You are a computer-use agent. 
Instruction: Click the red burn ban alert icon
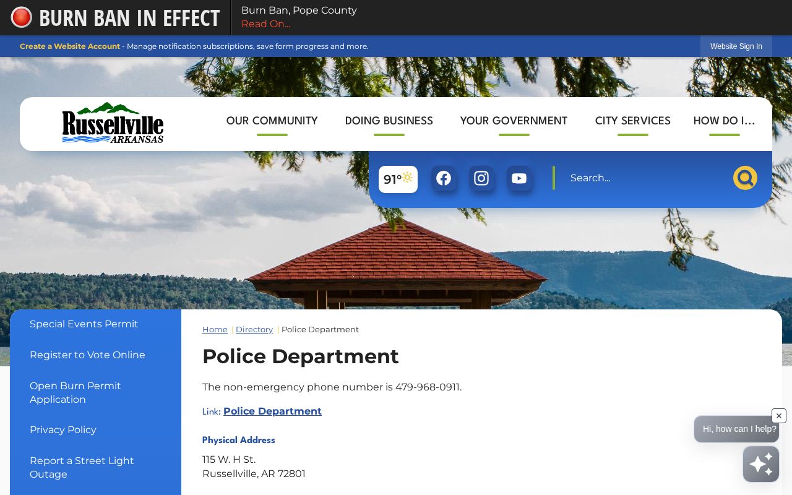coord(21,17)
